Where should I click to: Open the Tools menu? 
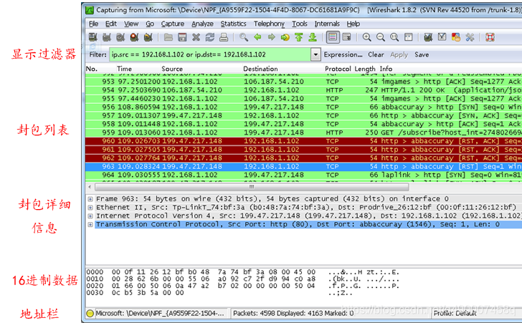click(x=300, y=24)
